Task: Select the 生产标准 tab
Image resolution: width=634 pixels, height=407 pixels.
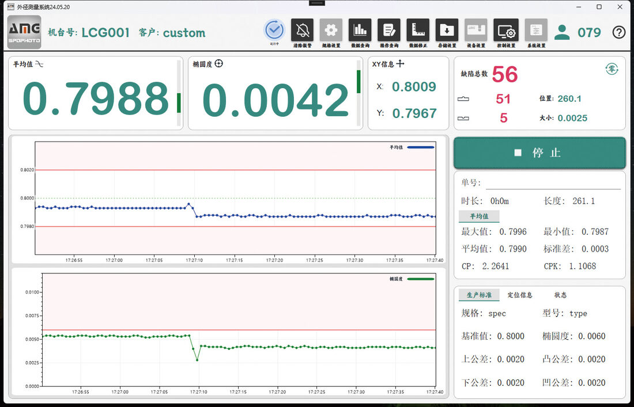Action: [479, 295]
